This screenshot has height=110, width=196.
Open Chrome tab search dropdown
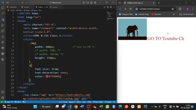[120, 3]
